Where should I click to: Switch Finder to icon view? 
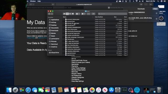coord(64,14)
